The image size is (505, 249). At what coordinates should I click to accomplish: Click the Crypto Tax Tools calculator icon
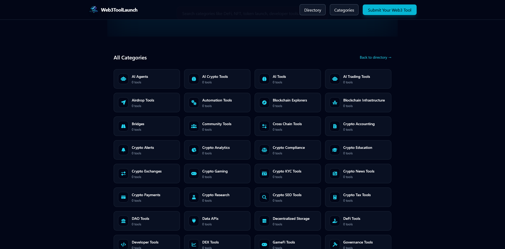click(x=335, y=197)
